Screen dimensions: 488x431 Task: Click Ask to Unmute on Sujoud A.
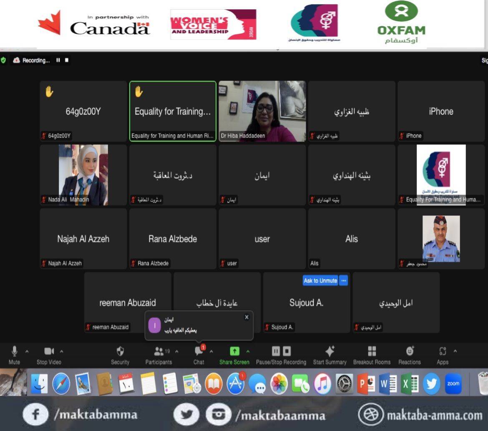point(320,281)
